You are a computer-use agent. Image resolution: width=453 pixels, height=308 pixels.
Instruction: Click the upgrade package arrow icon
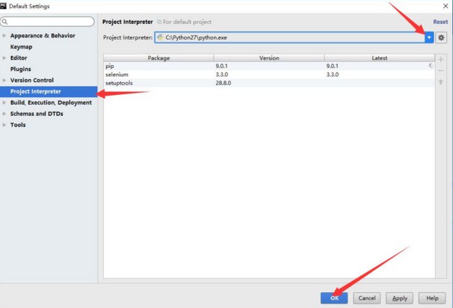(x=440, y=82)
